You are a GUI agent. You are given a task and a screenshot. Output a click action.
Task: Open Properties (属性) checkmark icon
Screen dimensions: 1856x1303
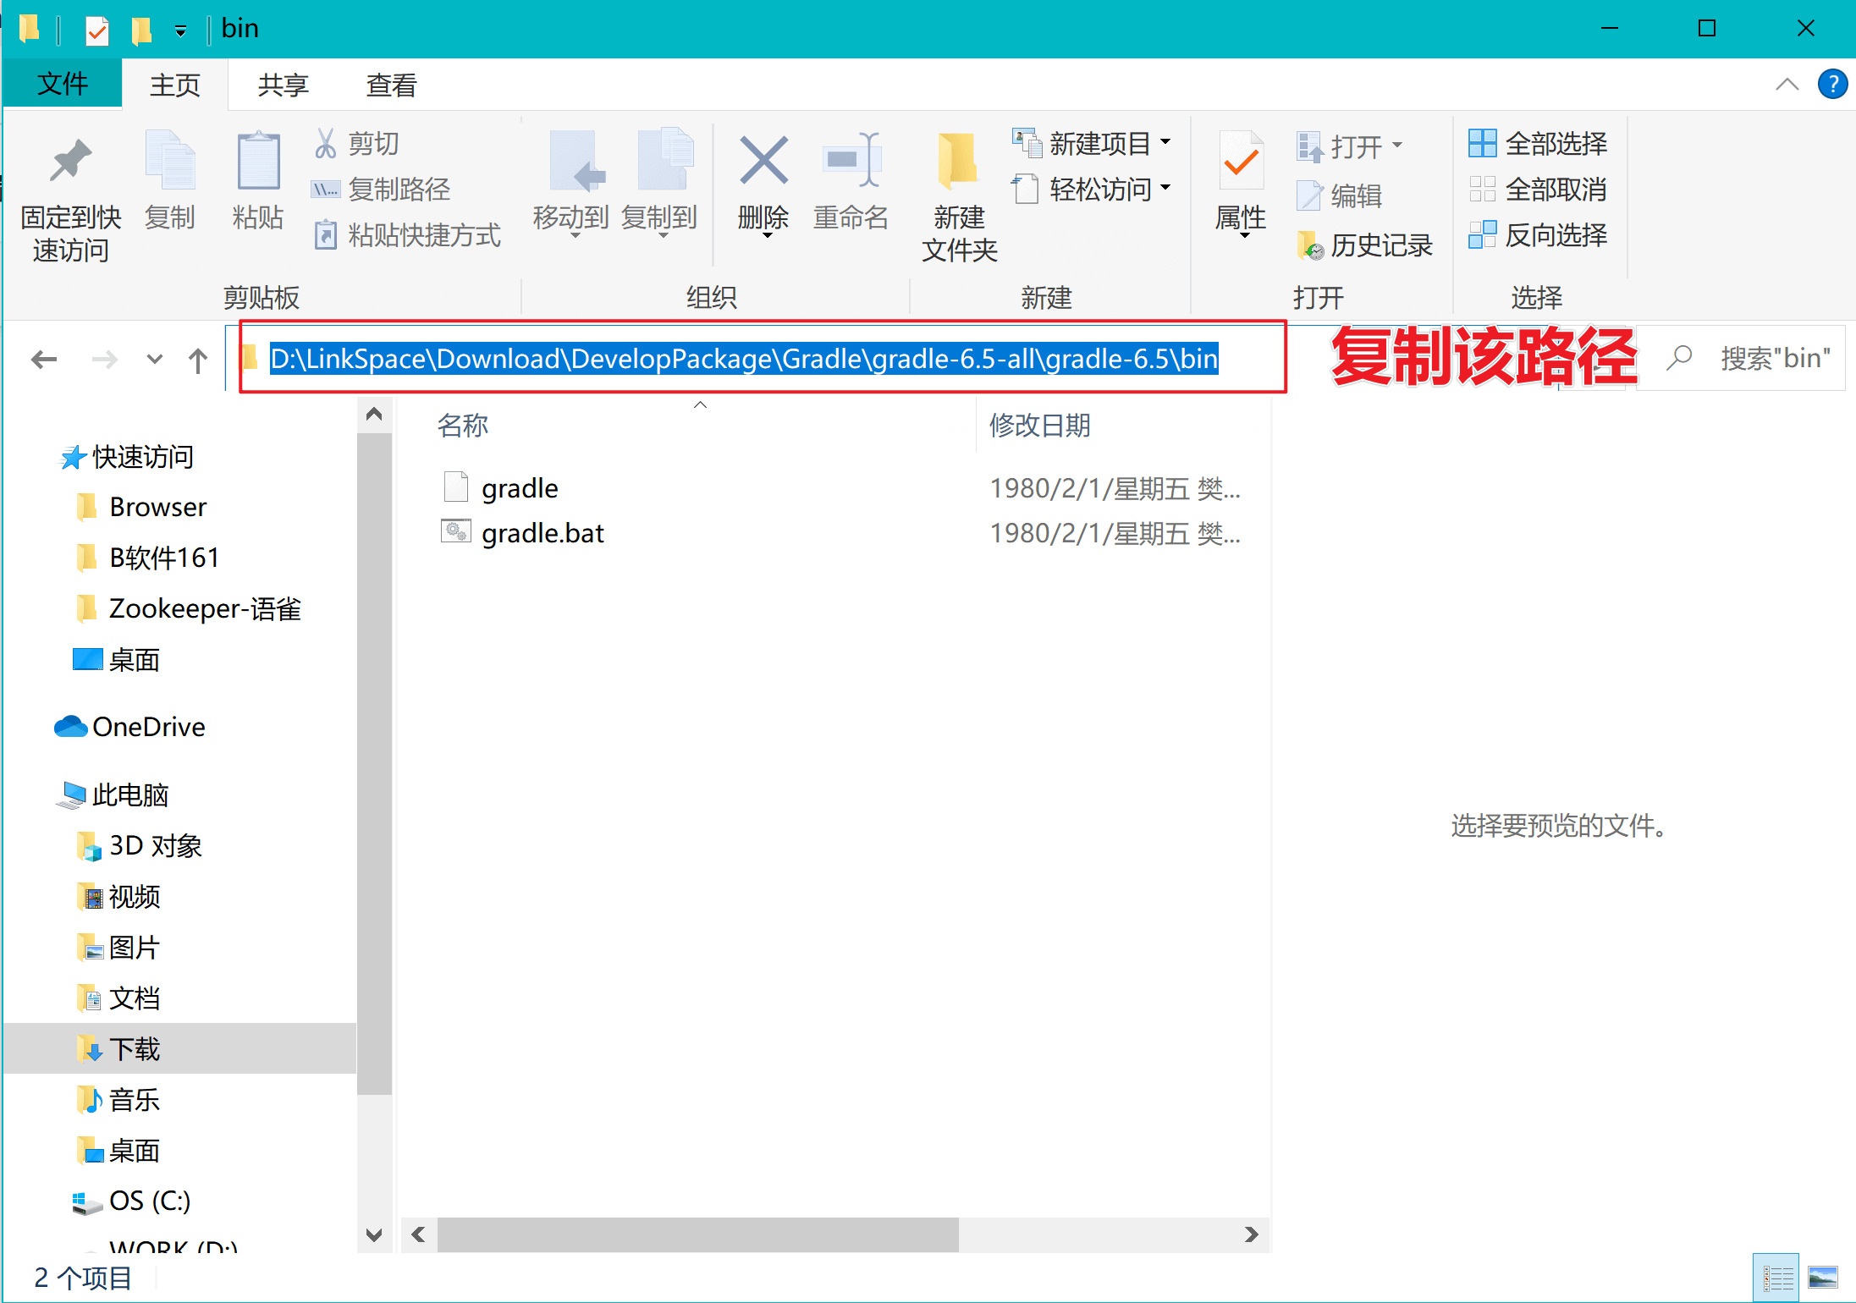pyautogui.click(x=1241, y=162)
